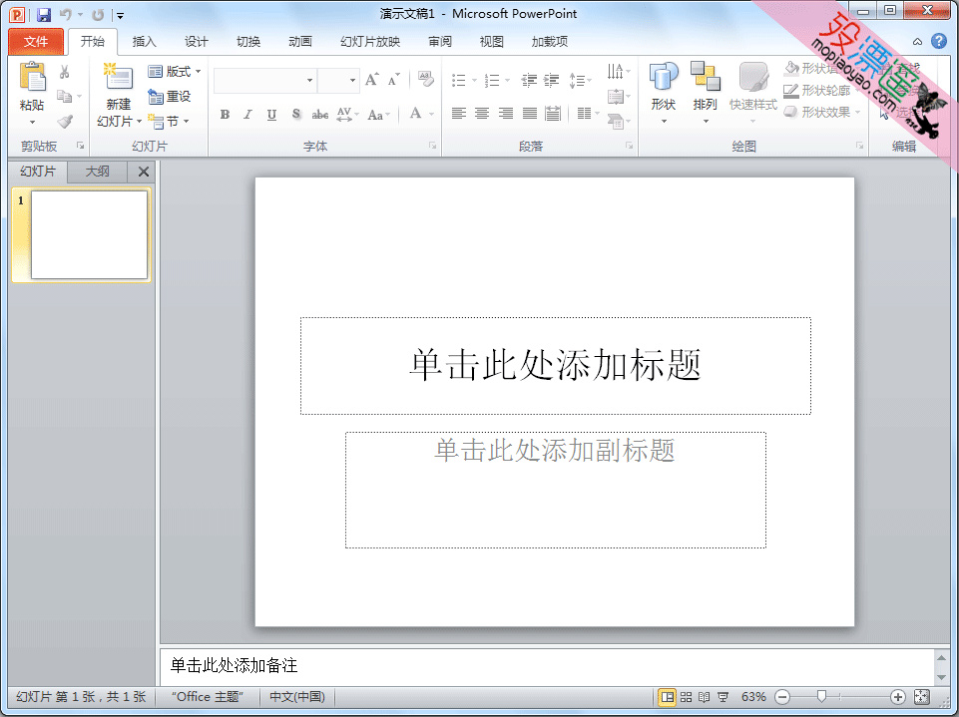The image size is (959, 717).
Task: Open Quick Styles gallery (快速样式)
Action: coord(752,92)
